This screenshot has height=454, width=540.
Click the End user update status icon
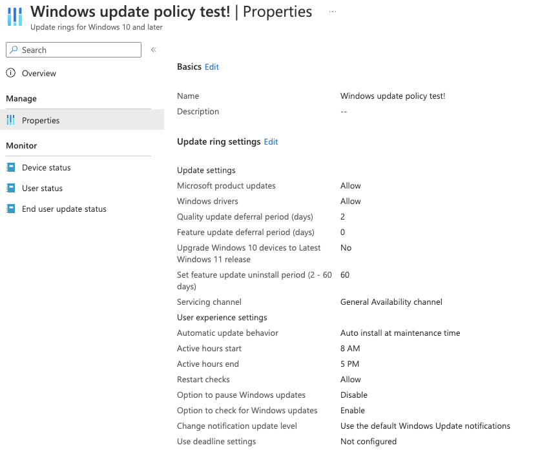tap(10, 209)
